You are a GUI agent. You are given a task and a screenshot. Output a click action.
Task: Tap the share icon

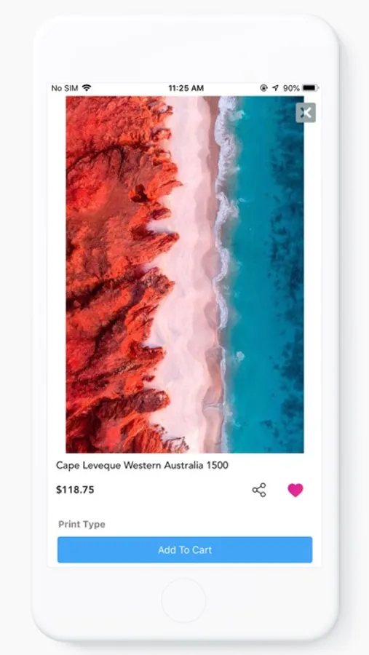(x=259, y=490)
